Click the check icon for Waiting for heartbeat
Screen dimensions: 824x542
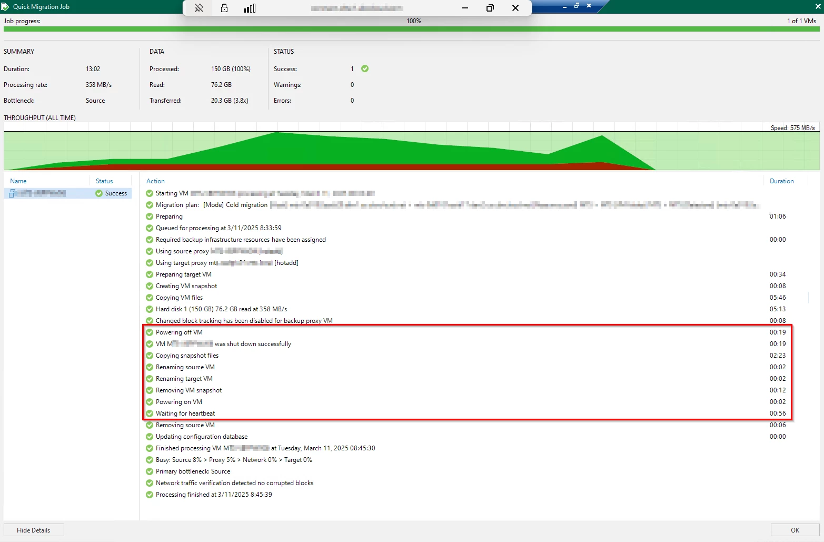(150, 413)
